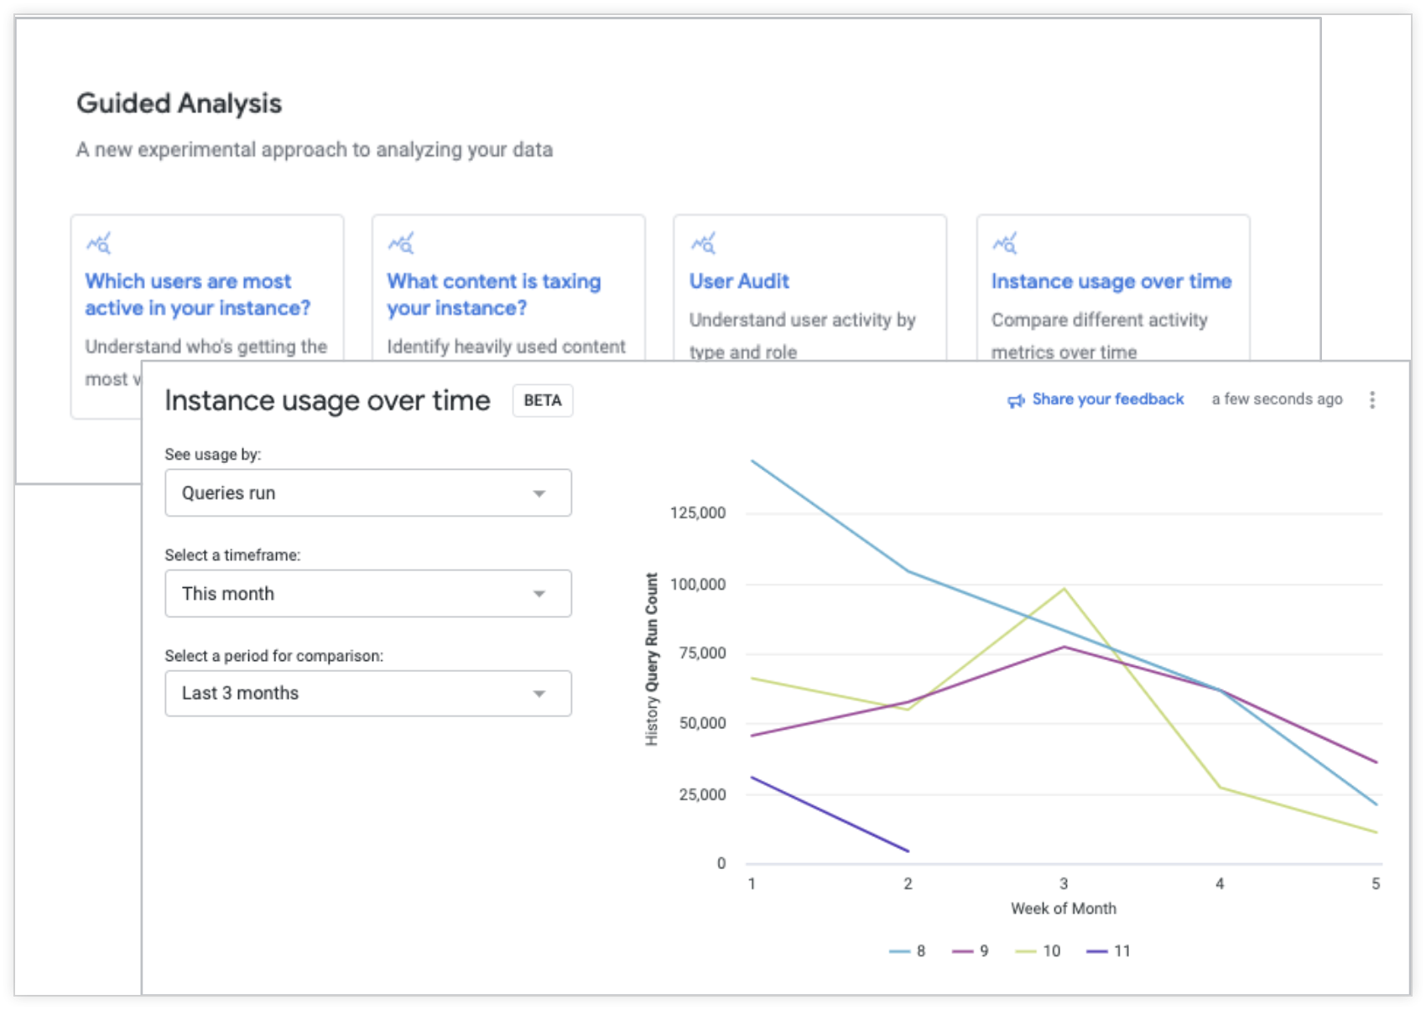Viewport: 1426px width, 1010px height.
Task: Click the Instance usage card icon
Action: (1004, 243)
